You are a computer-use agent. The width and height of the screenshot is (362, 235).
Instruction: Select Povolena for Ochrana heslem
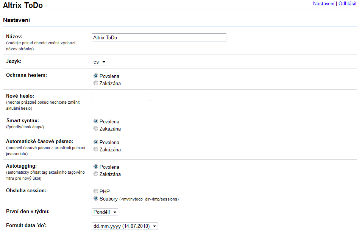click(96, 76)
